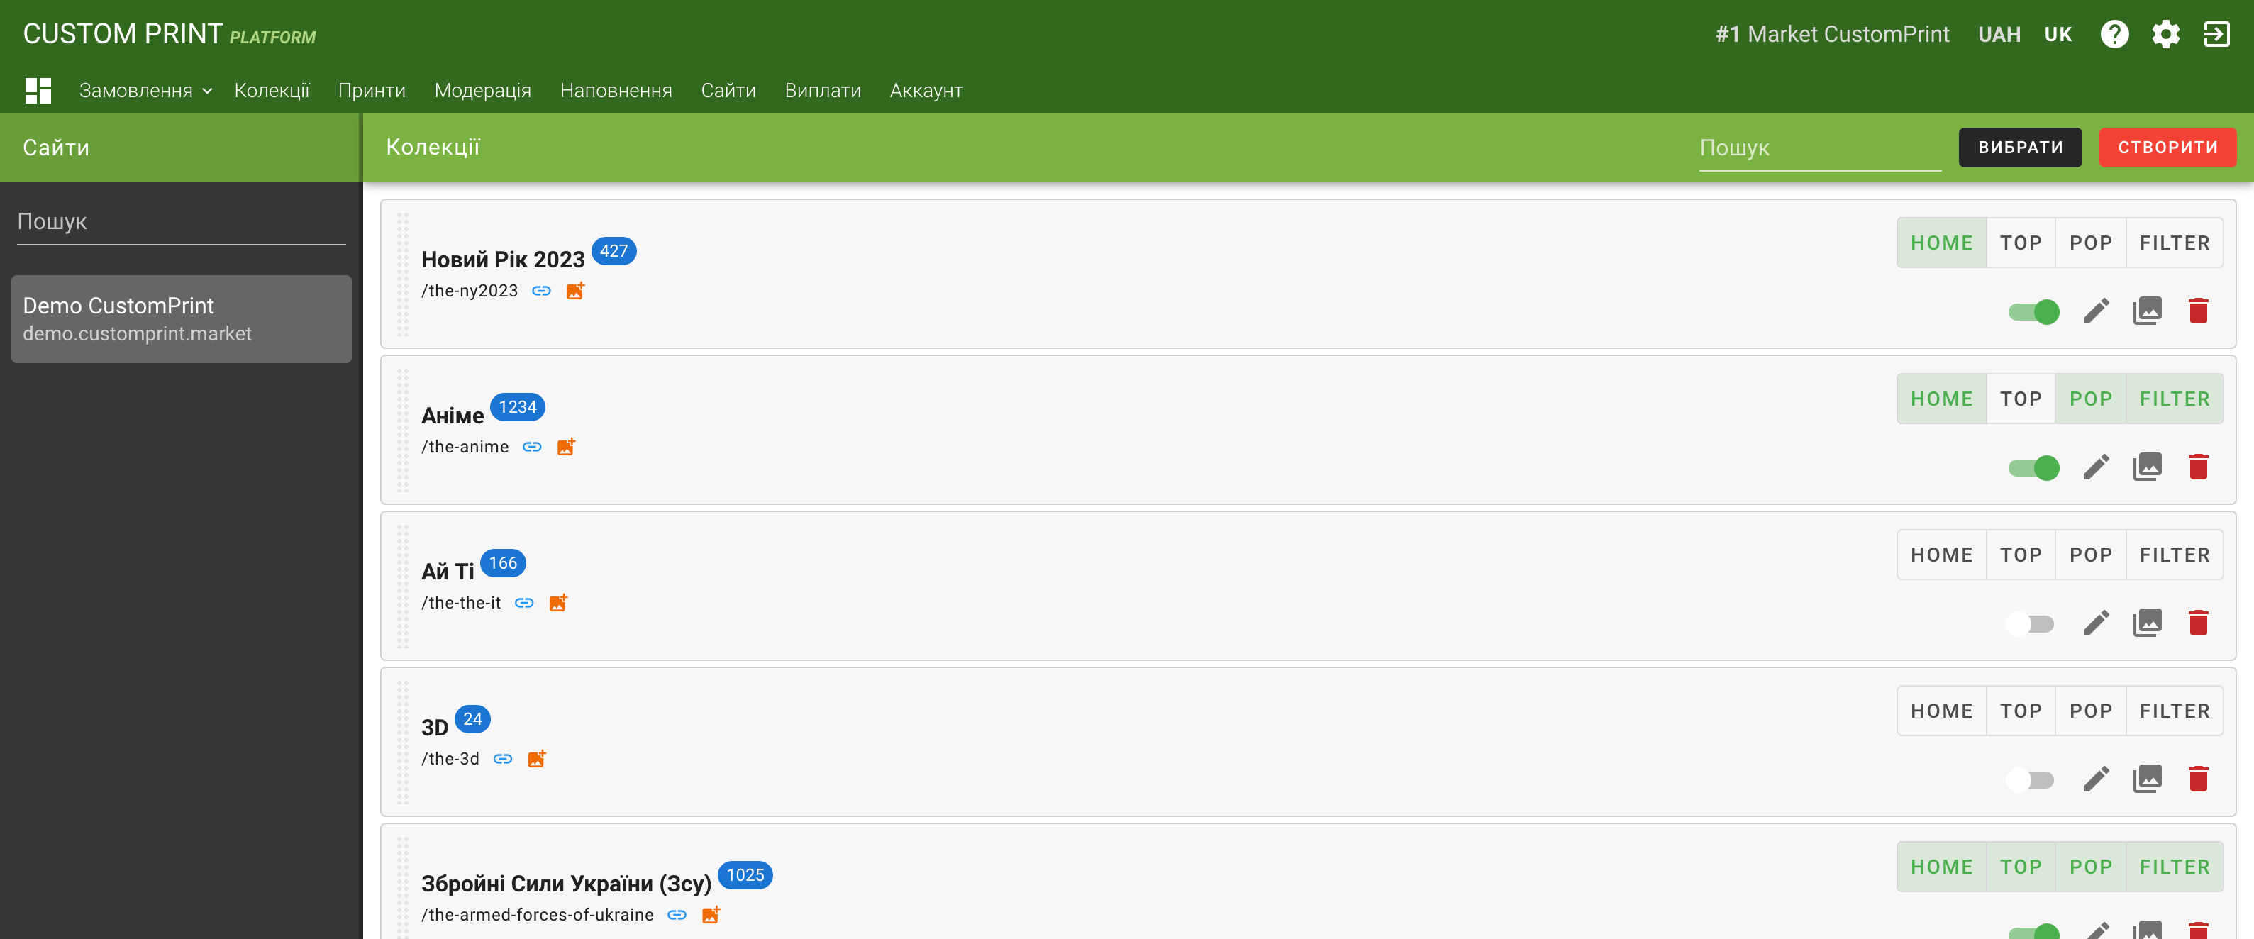Edit Новий Рік 2023 collection pencil
This screenshot has height=939, width=2254.
point(2096,311)
